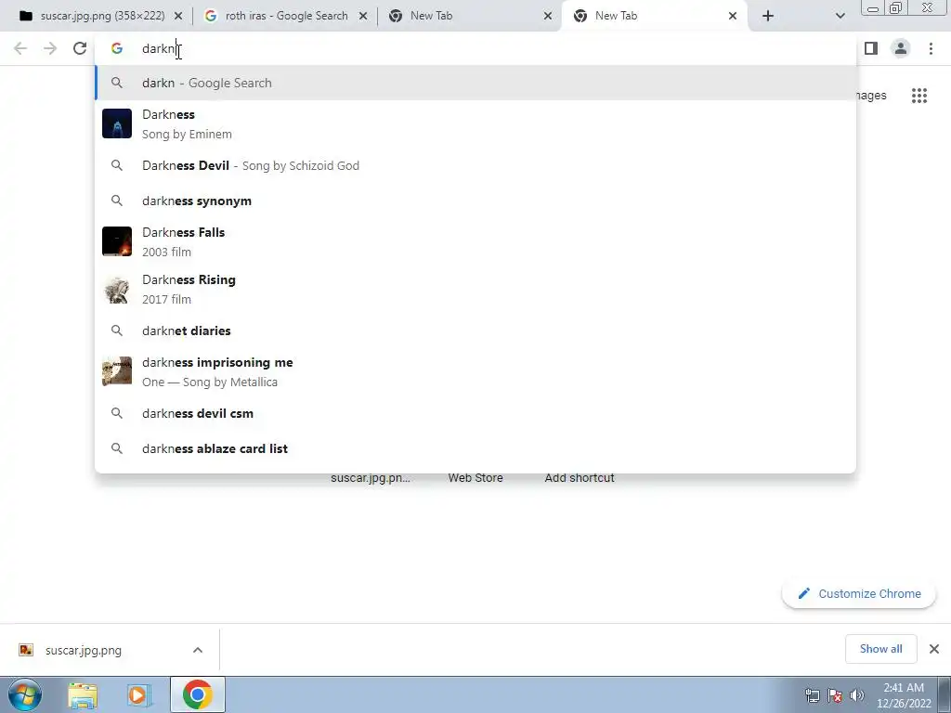Viewport: 951px width, 713px height.
Task: Open a new tab with plus button
Action: (768, 16)
